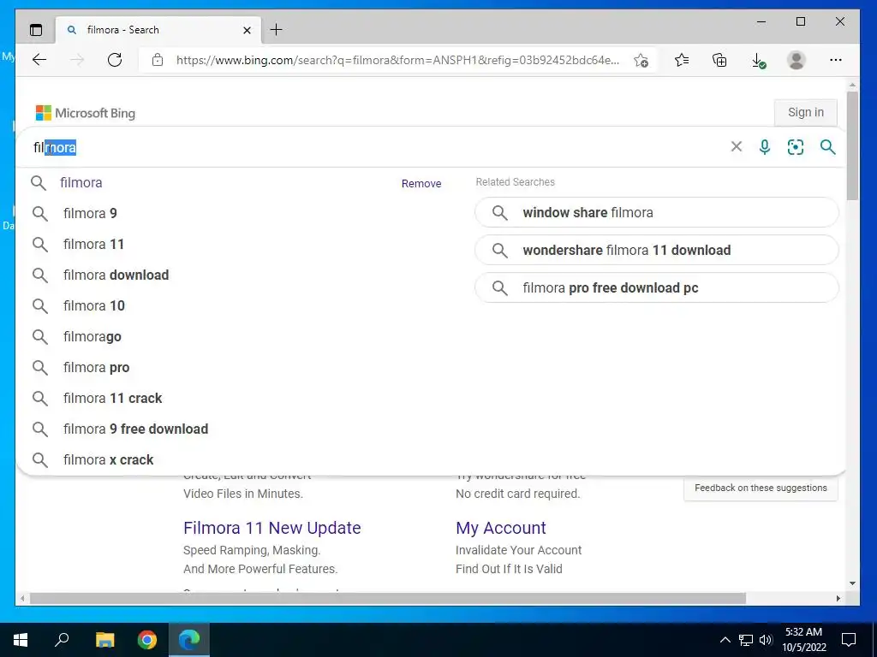This screenshot has width=877, height=657.
Task: Clear the search box with the X icon
Action: tap(736, 147)
